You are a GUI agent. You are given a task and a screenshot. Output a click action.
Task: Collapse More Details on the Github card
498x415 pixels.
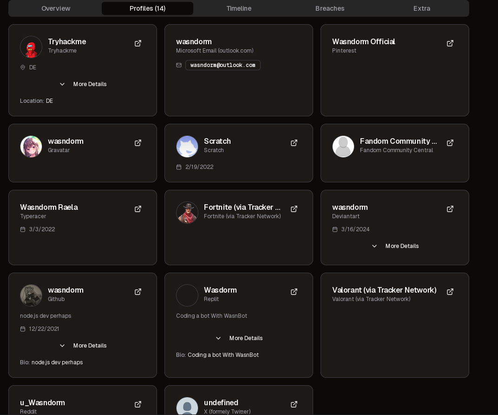[x=83, y=346]
